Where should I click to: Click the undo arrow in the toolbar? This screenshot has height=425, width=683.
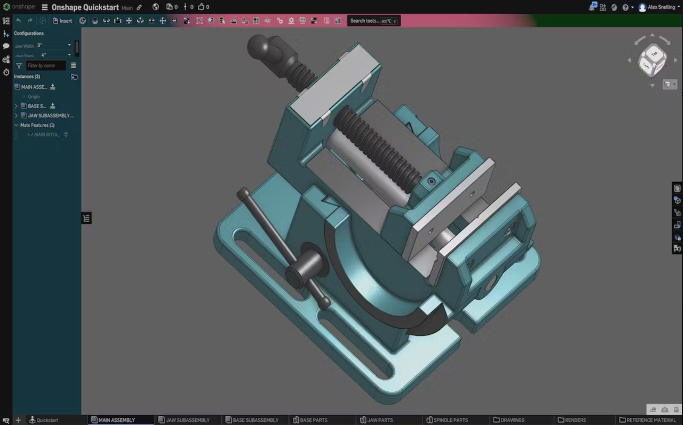tap(19, 21)
